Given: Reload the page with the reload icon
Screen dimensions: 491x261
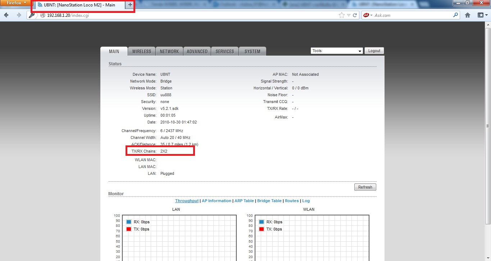Looking at the screenshot, I should pyautogui.click(x=355, y=15).
